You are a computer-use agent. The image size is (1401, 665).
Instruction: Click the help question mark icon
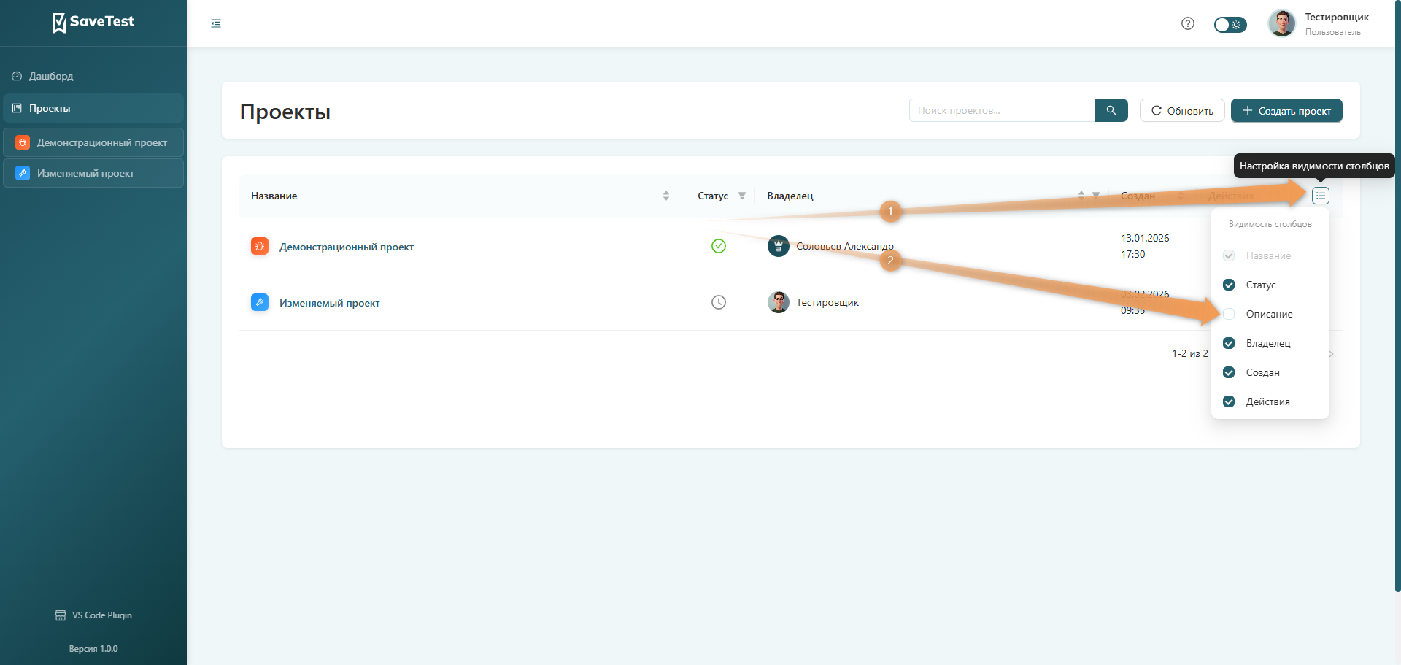pyautogui.click(x=1187, y=23)
